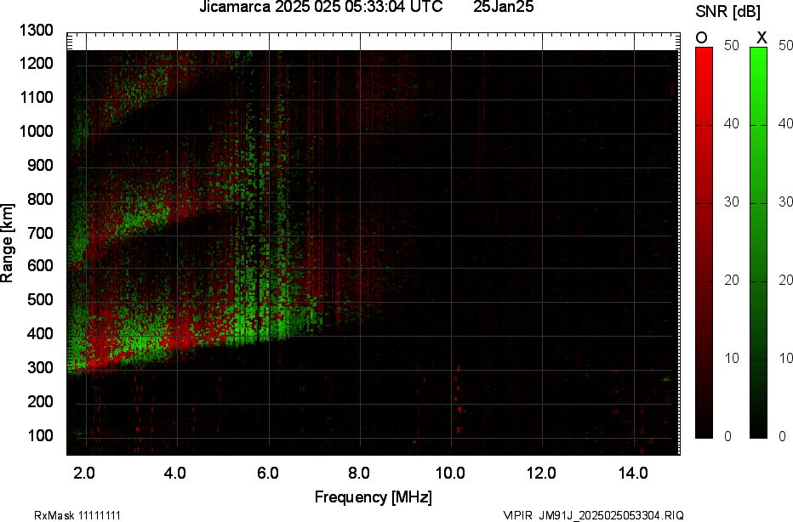Click the 'VIPIR JM91J_2025025053304.RIQ' file name
The width and height of the screenshot is (793, 522).
[594, 515]
